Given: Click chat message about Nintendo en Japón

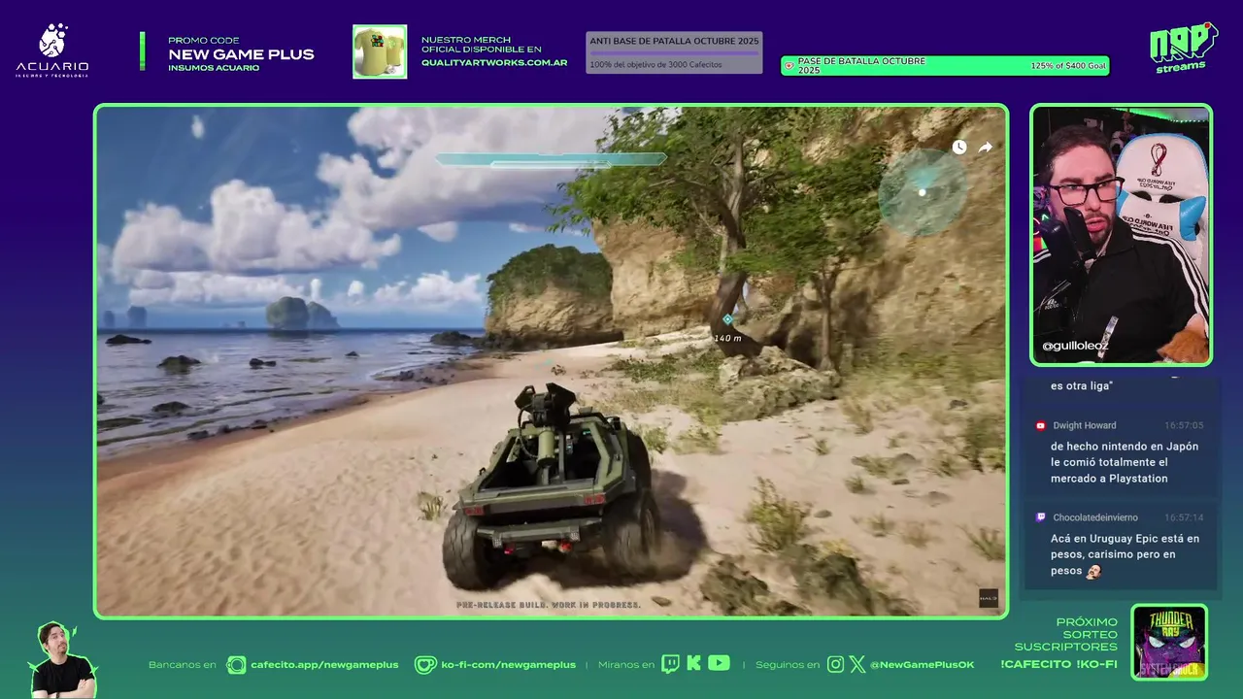Looking at the screenshot, I should click(1125, 462).
